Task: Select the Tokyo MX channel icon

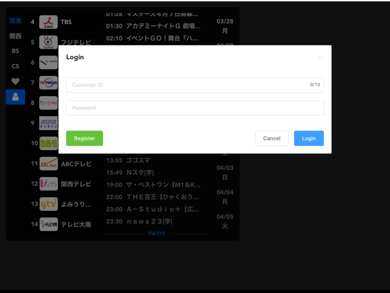Action: (x=48, y=103)
